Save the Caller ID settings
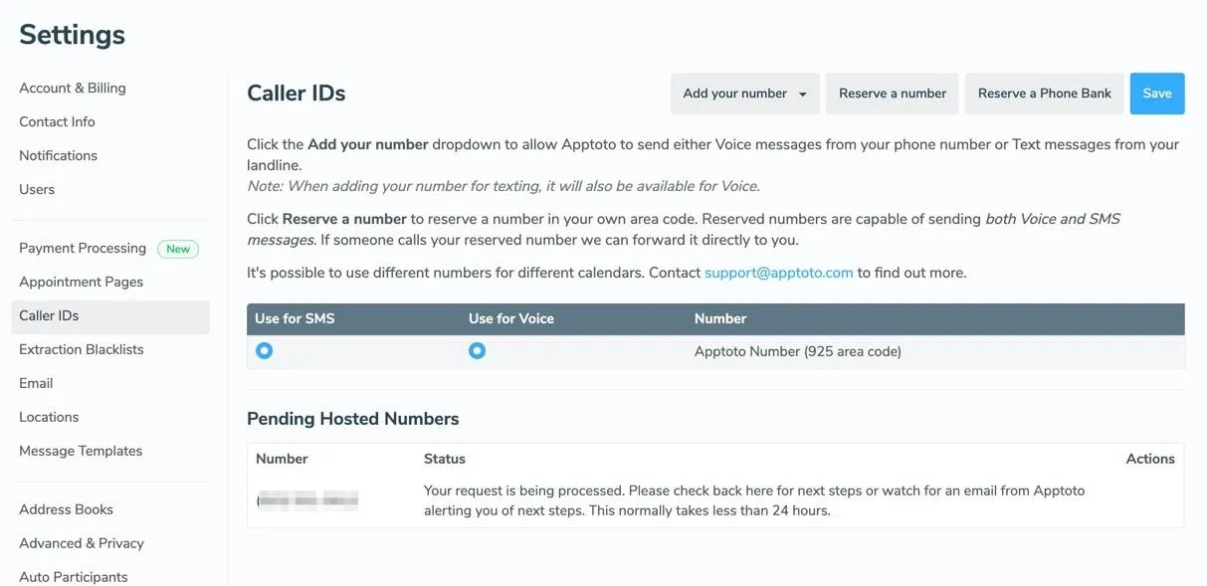The height and width of the screenshot is (586, 1207). click(x=1156, y=93)
